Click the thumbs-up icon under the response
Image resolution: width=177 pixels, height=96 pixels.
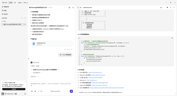click(65, 49)
